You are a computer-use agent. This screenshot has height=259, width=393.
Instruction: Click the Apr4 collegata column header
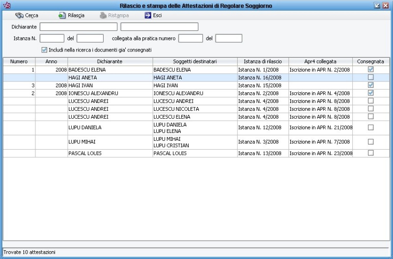320,61
